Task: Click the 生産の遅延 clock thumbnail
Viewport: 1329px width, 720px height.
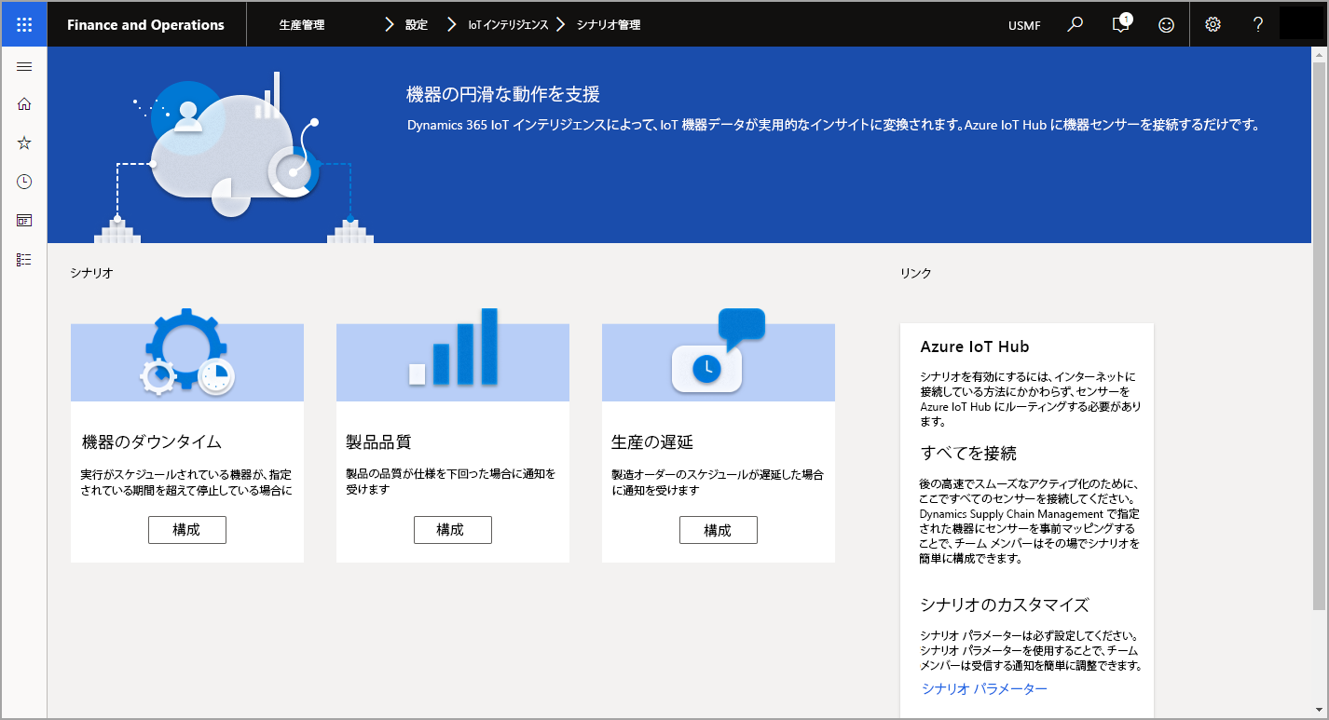Action: (719, 353)
